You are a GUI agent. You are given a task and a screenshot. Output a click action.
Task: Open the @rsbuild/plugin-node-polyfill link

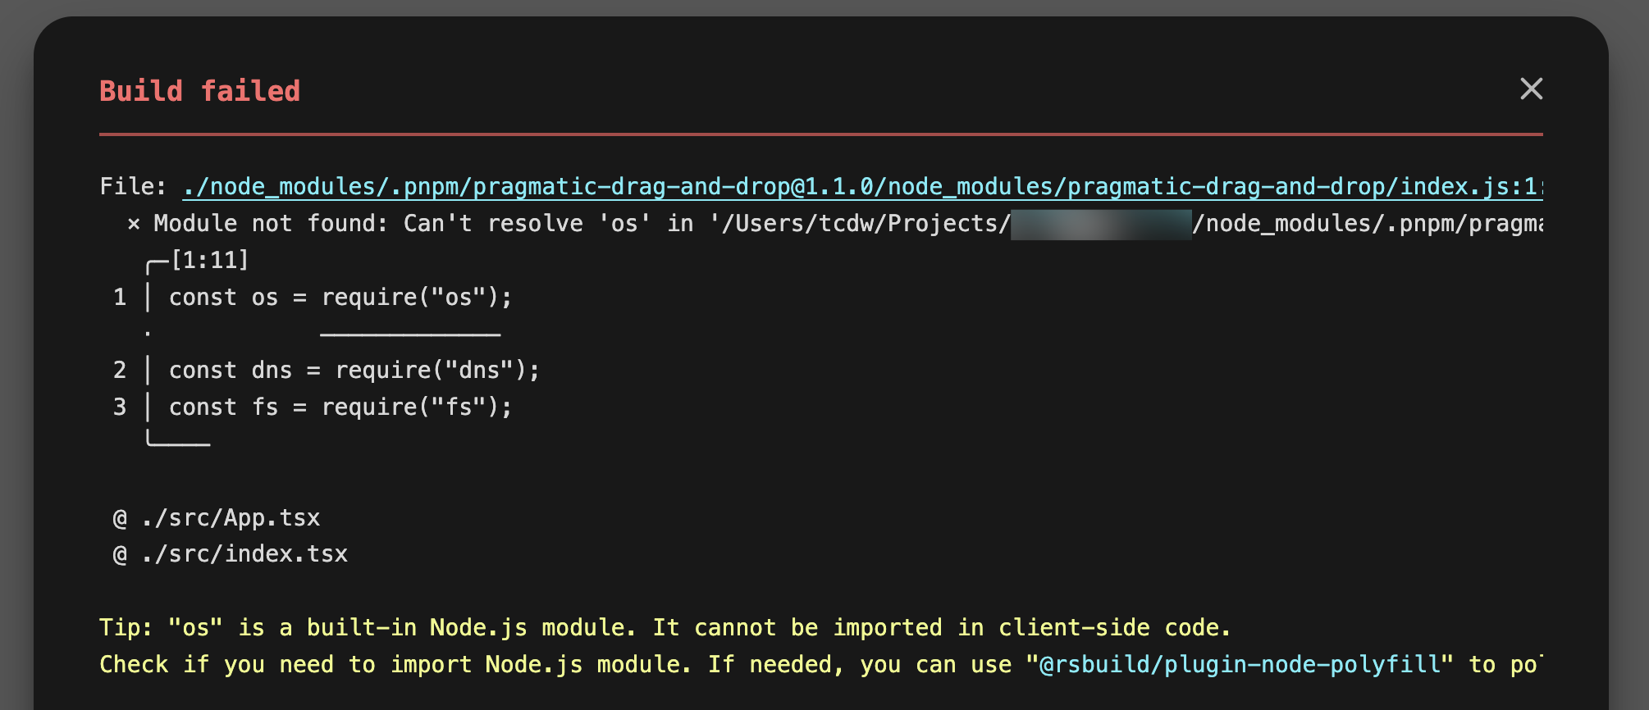coord(1240,664)
